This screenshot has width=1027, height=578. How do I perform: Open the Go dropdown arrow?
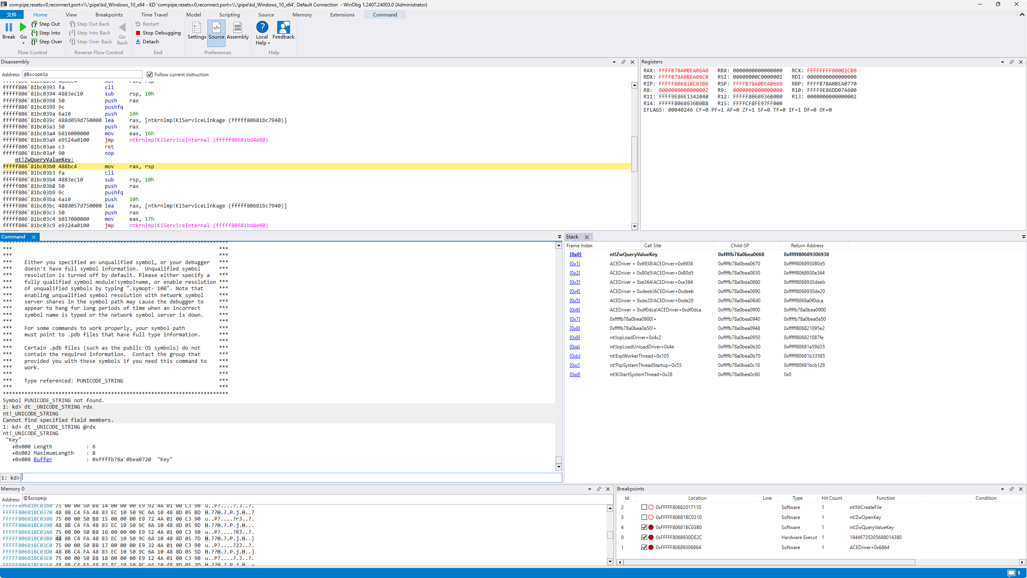tap(23, 43)
